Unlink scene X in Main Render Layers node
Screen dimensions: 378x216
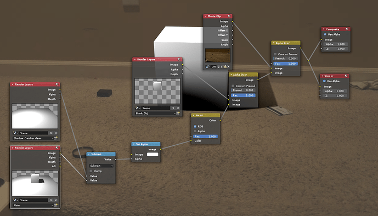(x=56, y=200)
